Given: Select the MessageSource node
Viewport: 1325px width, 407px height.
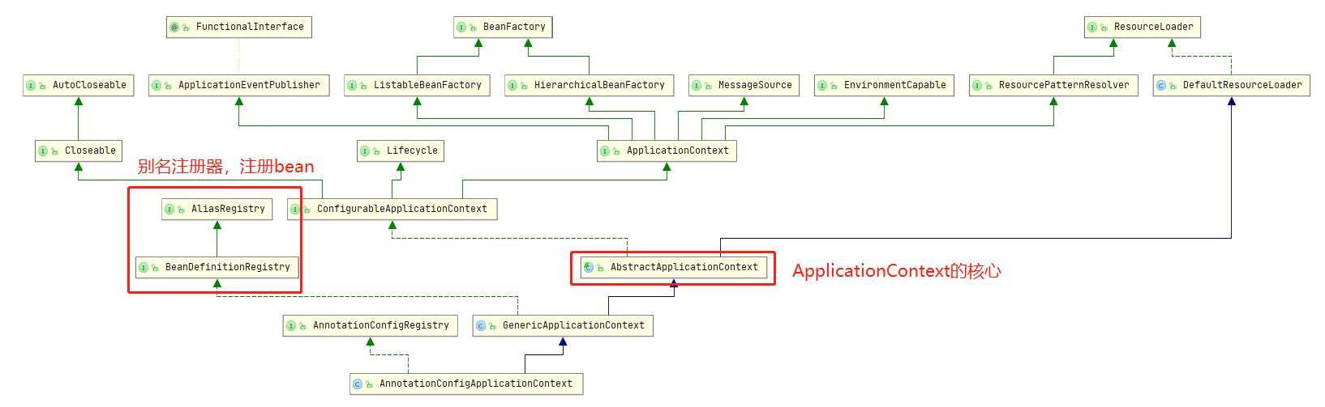Looking at the screenshot, I should point(744,85).
